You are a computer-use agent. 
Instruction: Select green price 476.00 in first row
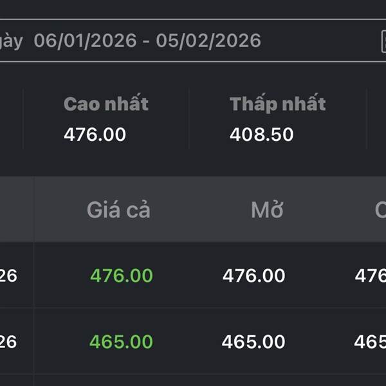122,276
